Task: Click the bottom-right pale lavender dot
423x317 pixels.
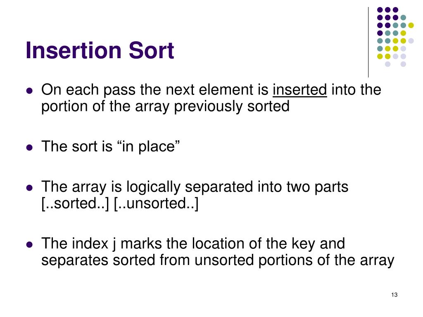Action: tap(403, 64)
